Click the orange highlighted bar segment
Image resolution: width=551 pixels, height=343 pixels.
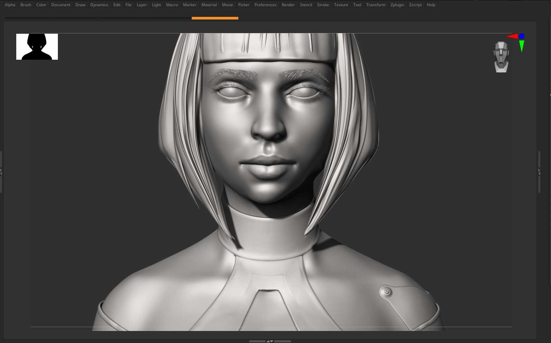(215, 18)
